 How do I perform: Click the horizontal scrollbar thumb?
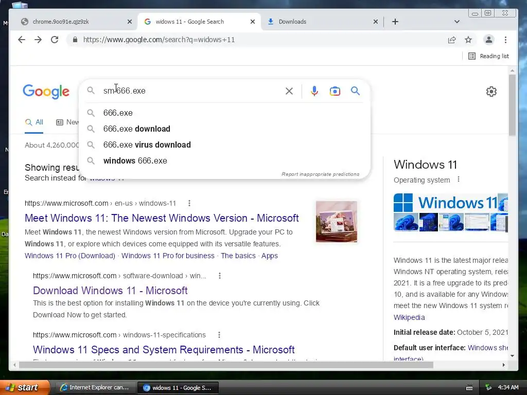coord(226,365)
